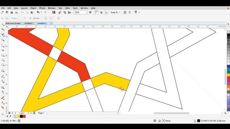Click the Print icon in toolbar
The width and height of the screenshot is (230, 129).
coord(17,13)
